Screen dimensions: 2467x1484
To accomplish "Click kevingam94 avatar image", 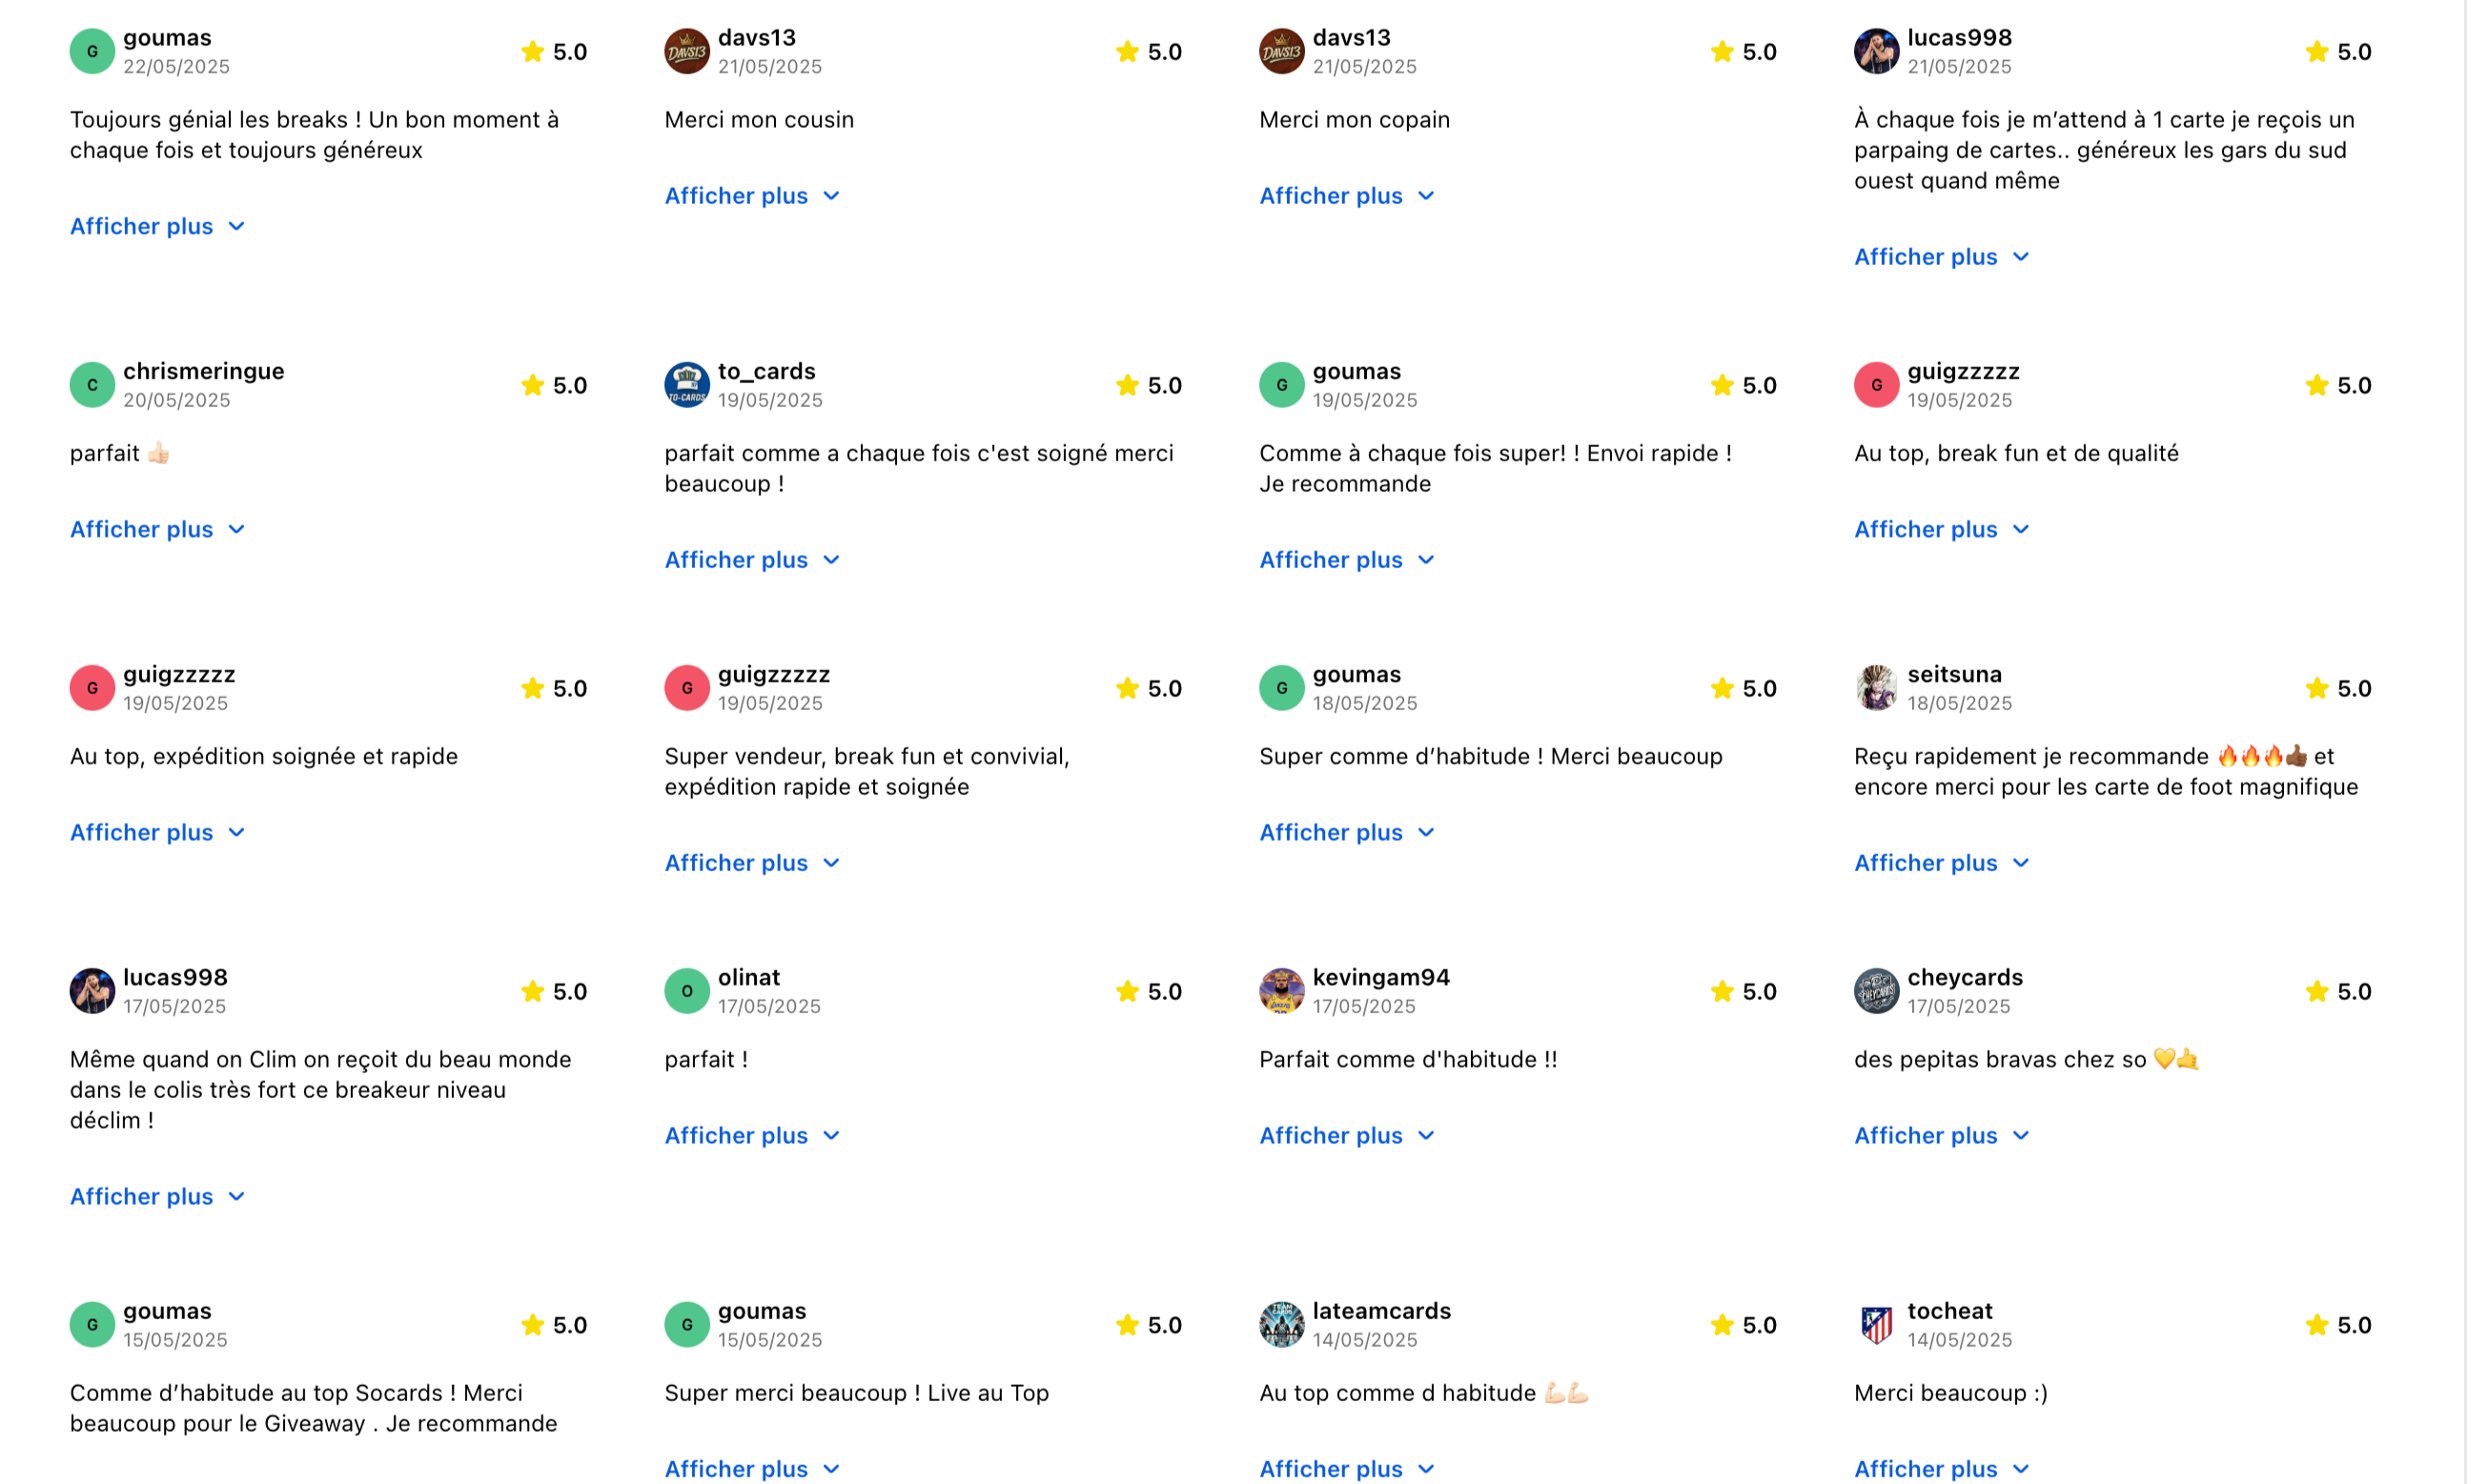I will tap(1281, 991).
